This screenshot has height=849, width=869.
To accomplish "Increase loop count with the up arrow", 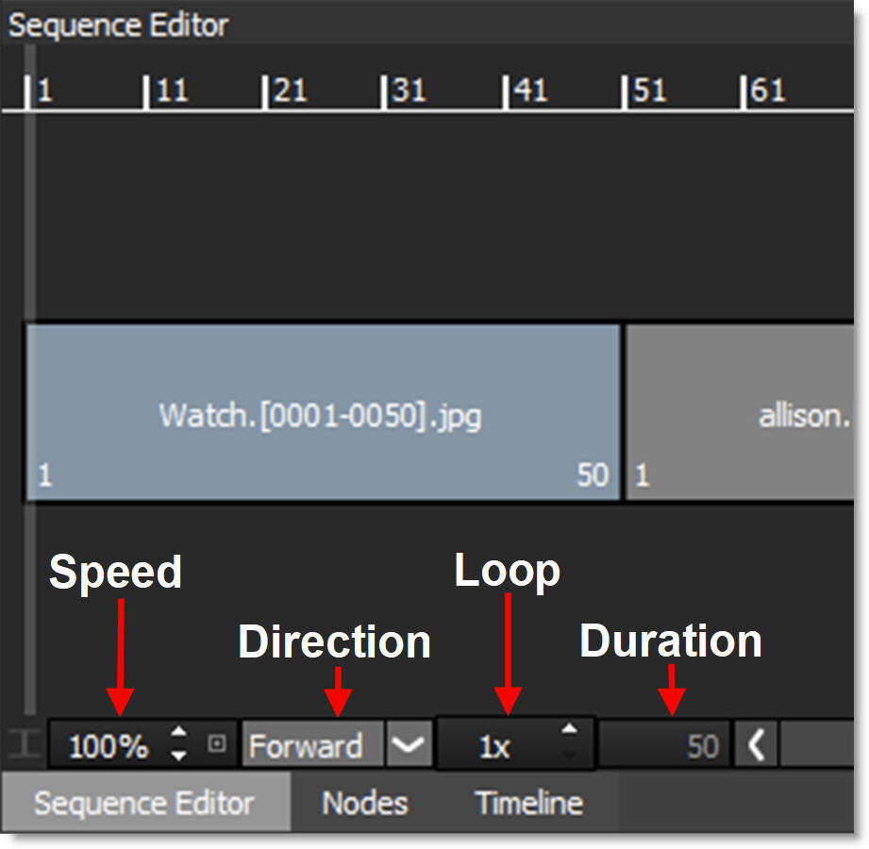I will click(569, 729).
